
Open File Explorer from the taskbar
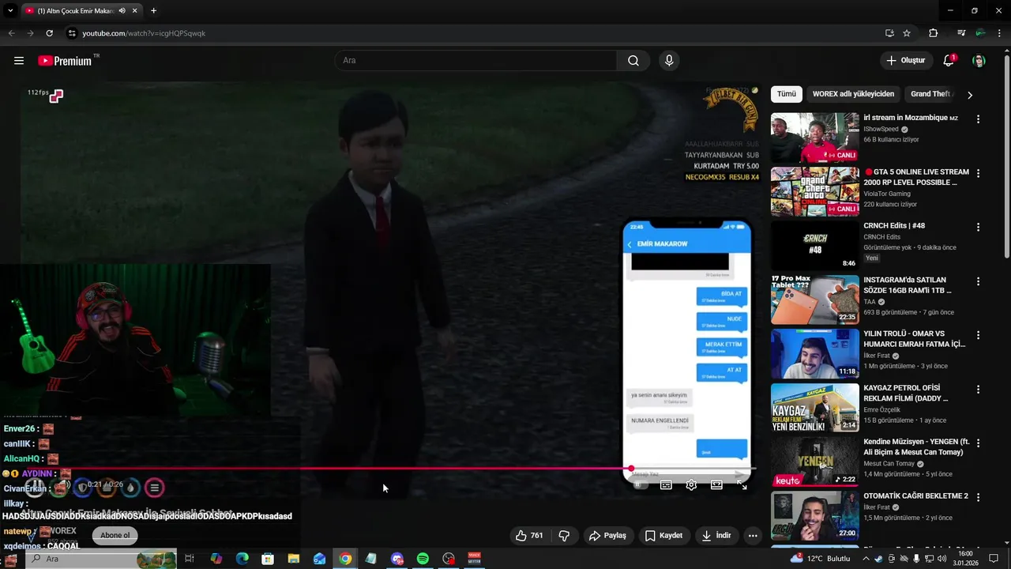click(x=293, y=559)
